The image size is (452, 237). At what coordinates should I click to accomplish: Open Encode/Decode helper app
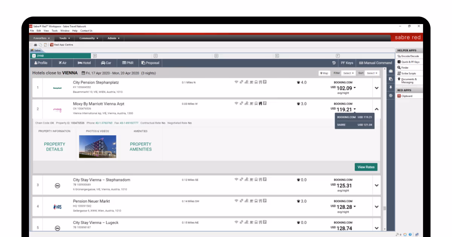(x=408, y=56)
